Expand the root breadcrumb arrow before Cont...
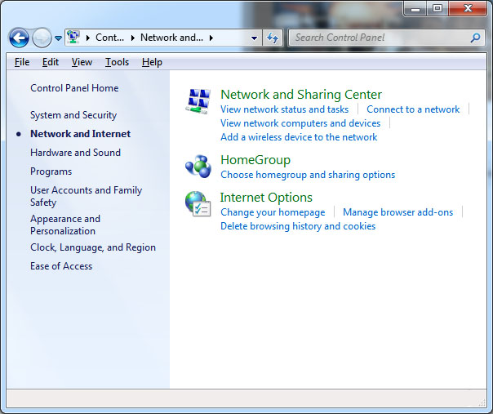The width and height of the screenshot is (493, 414). point(88,38)
